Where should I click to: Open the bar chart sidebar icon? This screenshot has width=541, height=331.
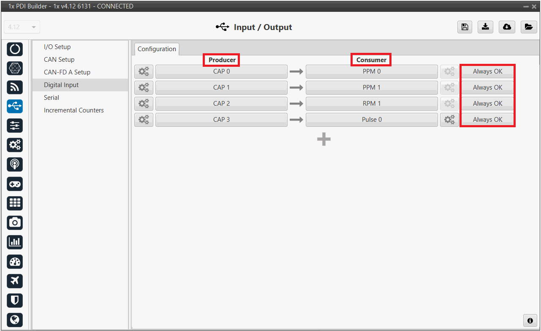15,242
